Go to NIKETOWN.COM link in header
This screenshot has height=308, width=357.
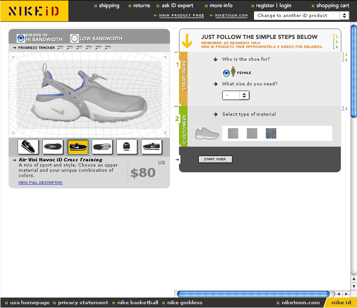click(x=231, y=16)
